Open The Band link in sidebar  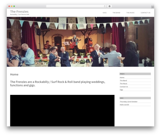click(123, 80)
